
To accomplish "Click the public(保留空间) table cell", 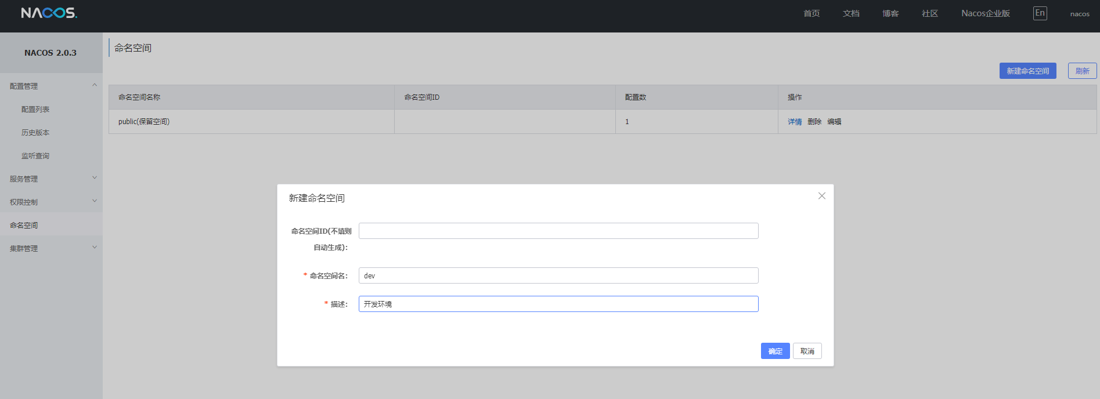I will click(251, 122).
